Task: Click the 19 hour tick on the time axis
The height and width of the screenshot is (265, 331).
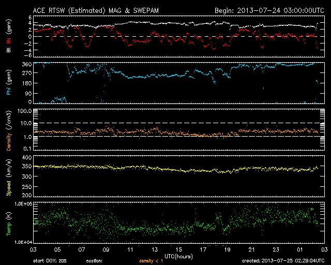Action: click(x=227, y=249)
